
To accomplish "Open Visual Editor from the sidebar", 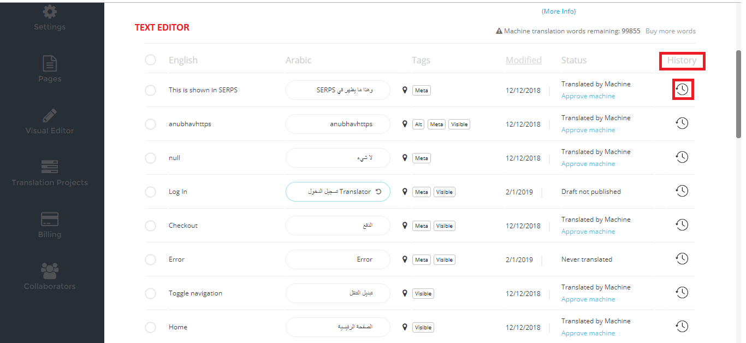I will (50, 121).
